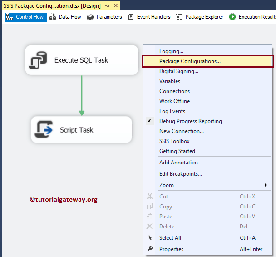Open Digital Signing... menu entry

click(207, 71)
